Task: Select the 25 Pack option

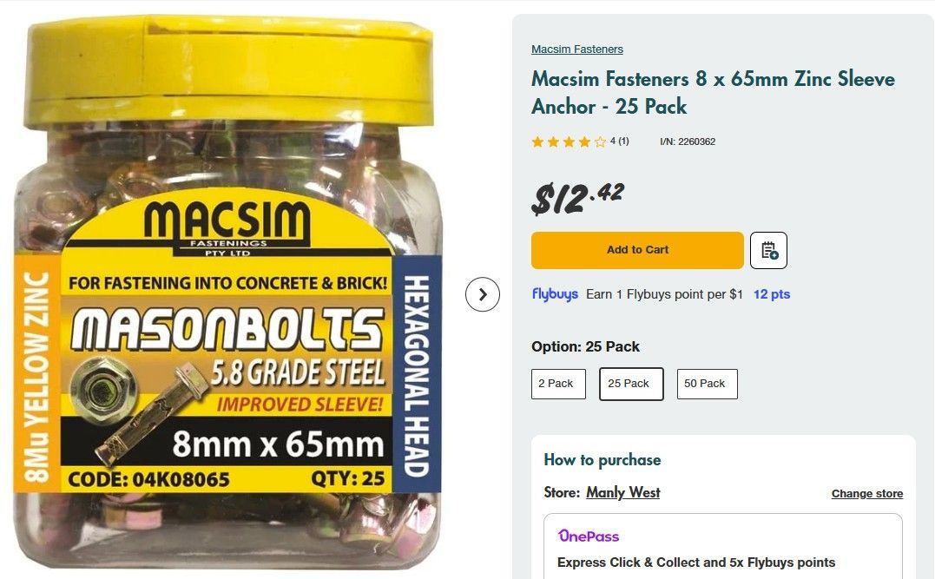Action: coord(631,384)
